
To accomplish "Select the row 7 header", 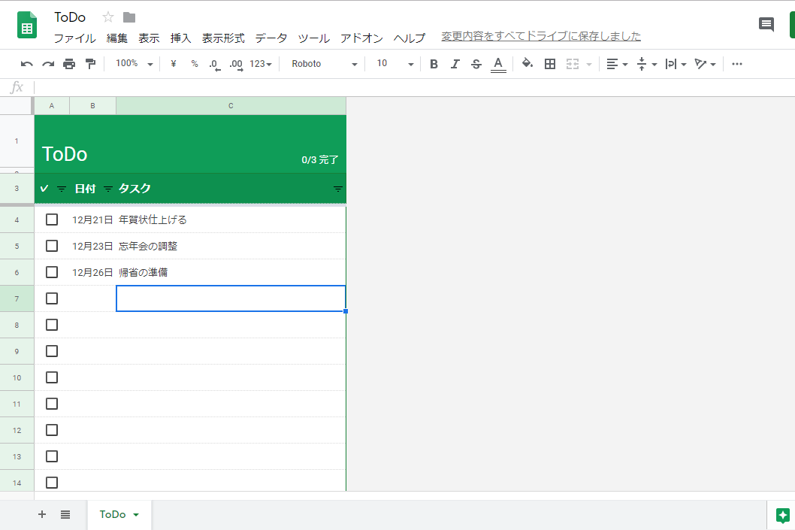I will (17, 298).
